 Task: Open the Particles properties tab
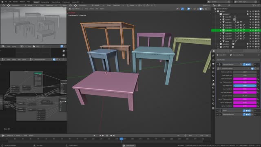pos(213,88)
